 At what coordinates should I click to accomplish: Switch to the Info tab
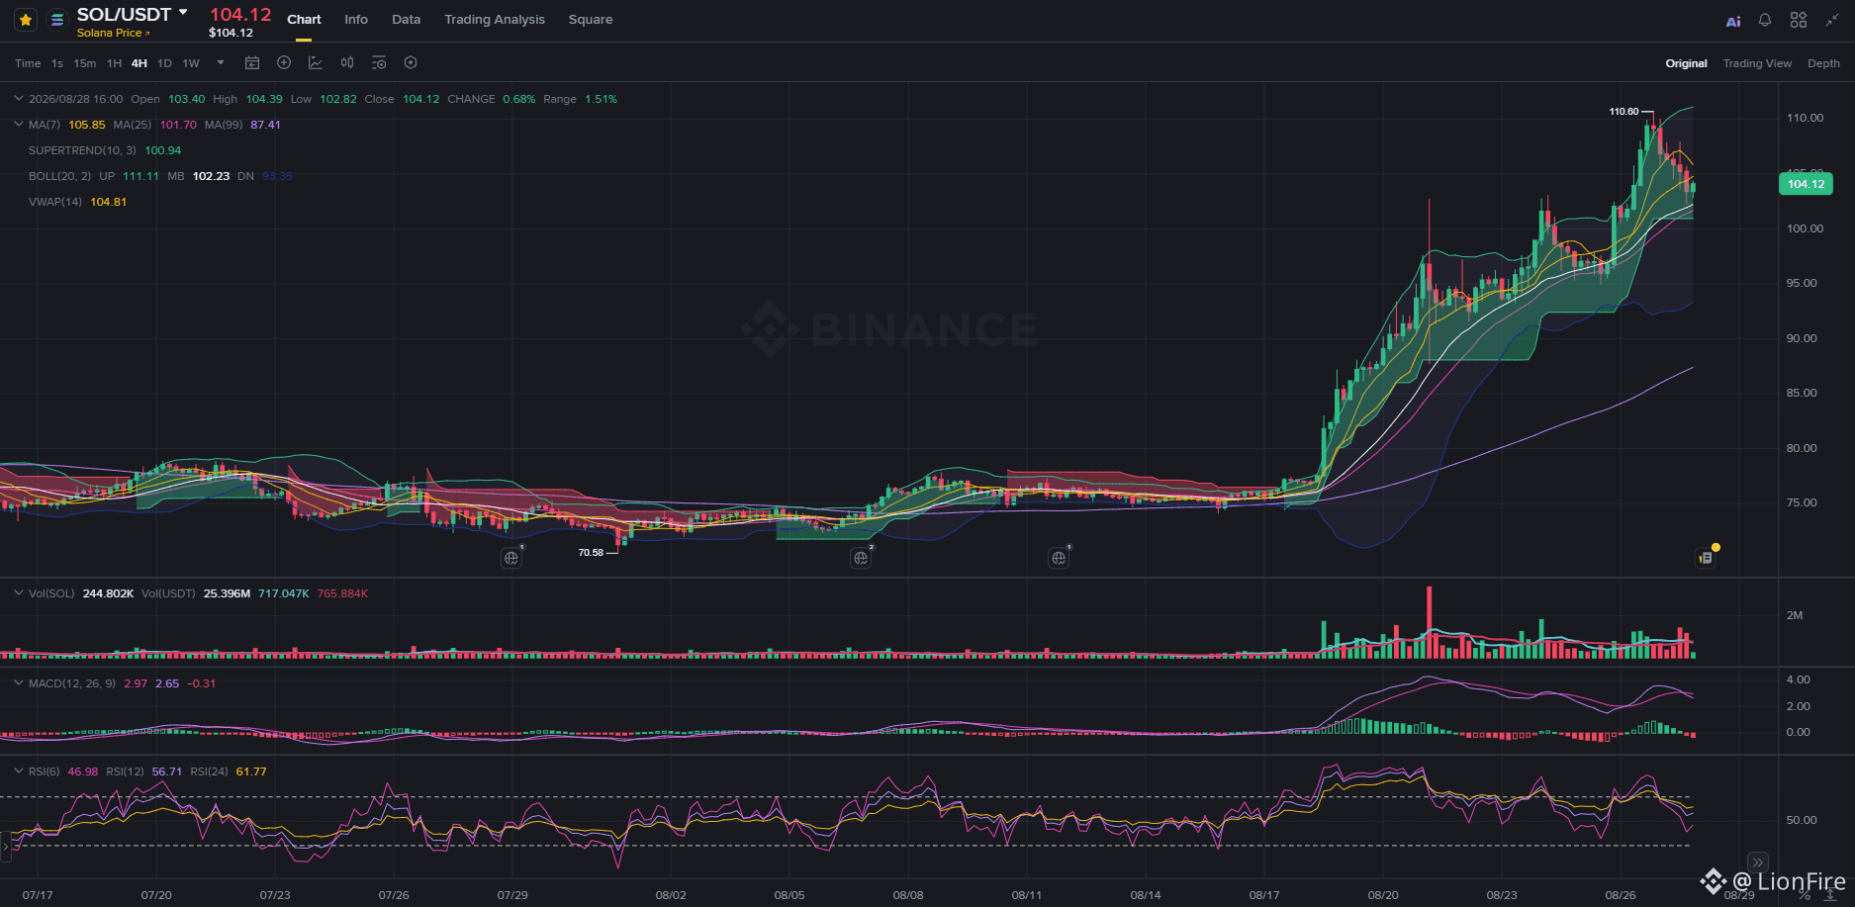(356, 20)
